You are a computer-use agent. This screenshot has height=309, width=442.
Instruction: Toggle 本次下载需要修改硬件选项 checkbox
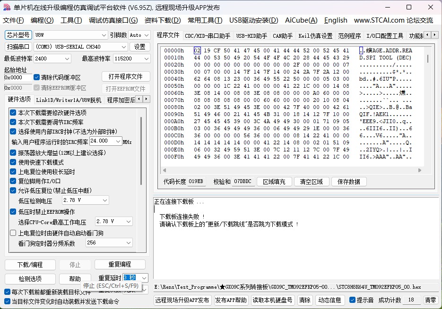click(13, 113)
